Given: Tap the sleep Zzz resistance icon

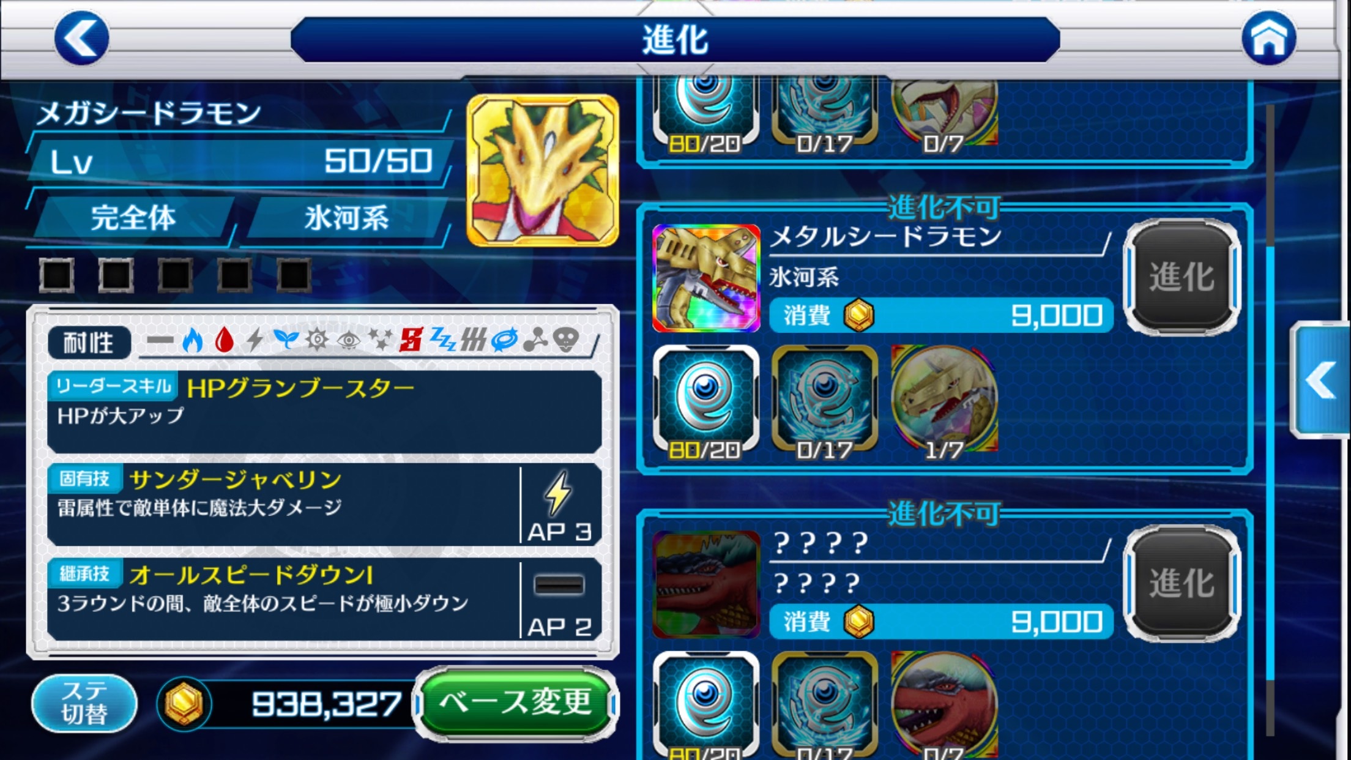Looking at the screenshot, I should coord(442,340).
